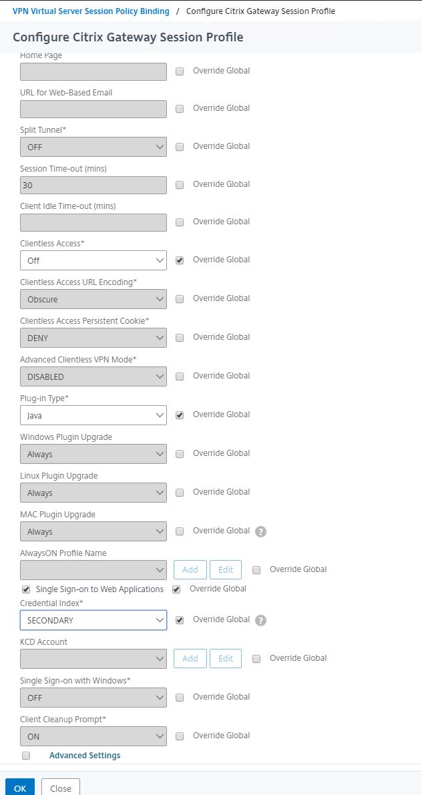422x795 pixels.
Task: Click the Close button
Action: click(60, 788)
